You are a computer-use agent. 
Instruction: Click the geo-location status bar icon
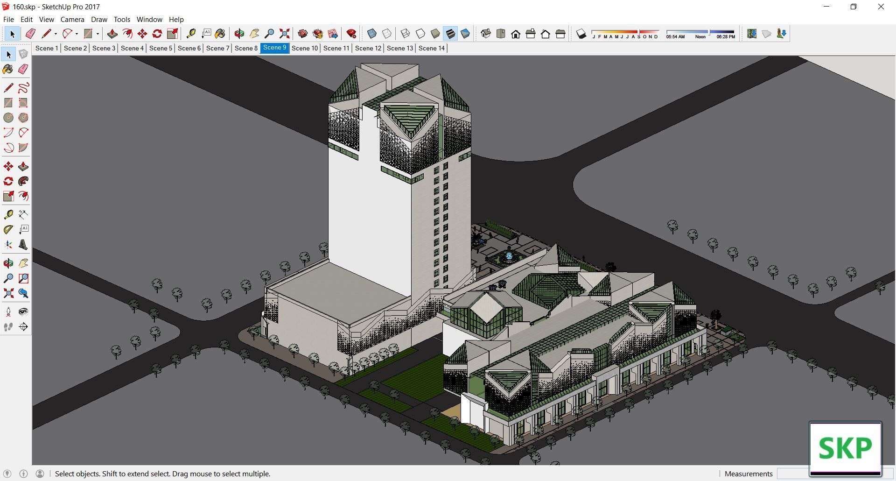7,474
